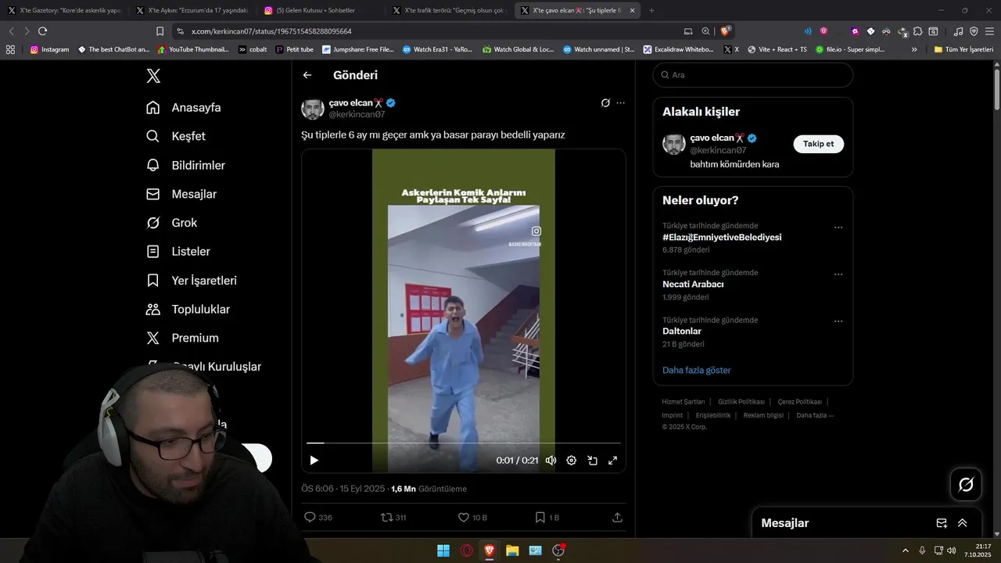1001x563 pixels.
Task: Open the Brave Shields icon
Action: [725, 31]
